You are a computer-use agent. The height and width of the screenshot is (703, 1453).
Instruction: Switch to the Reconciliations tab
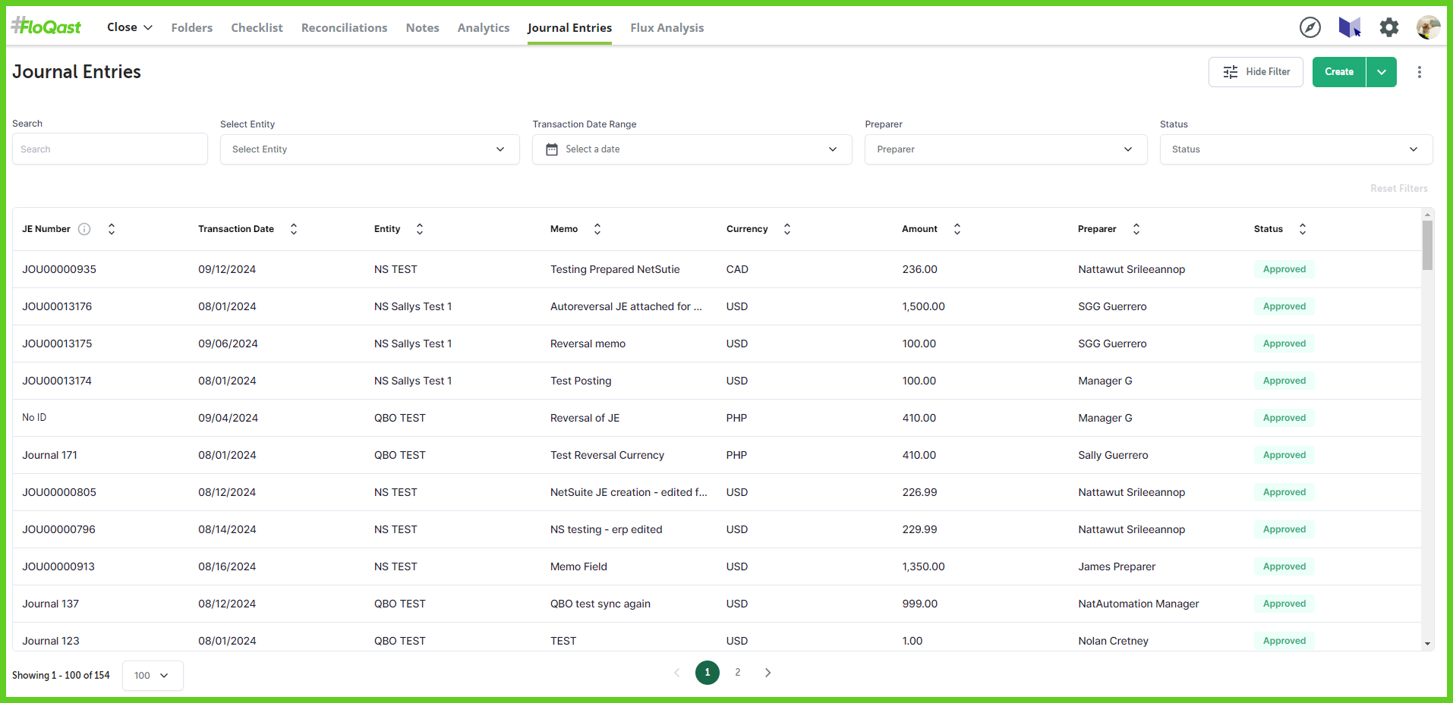pos(344,28)
